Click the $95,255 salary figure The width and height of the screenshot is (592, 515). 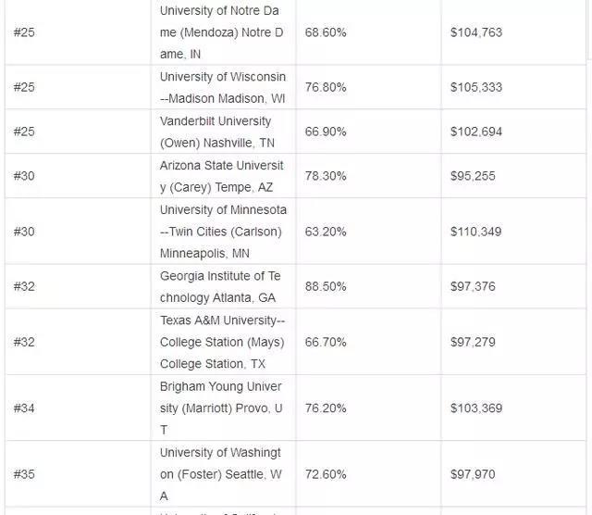(473, 176)
